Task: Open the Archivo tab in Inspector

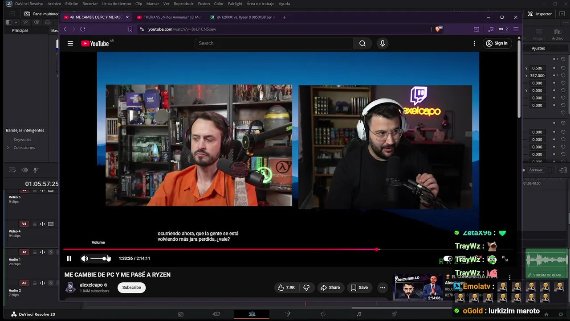Action: (558, 35)
